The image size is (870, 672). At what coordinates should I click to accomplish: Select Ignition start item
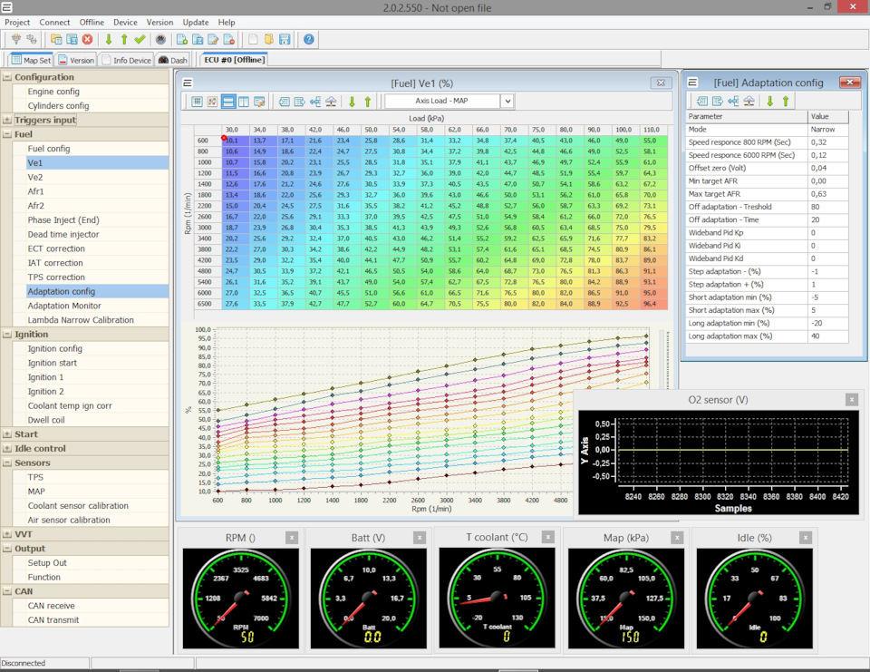pyautogui.click(x=53, y=364)
